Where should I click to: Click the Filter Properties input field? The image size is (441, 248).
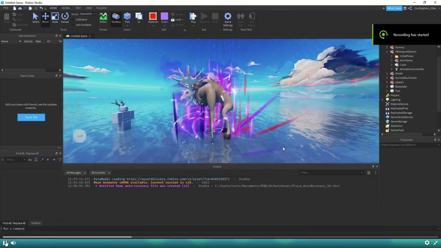click(x=410, y=145)
